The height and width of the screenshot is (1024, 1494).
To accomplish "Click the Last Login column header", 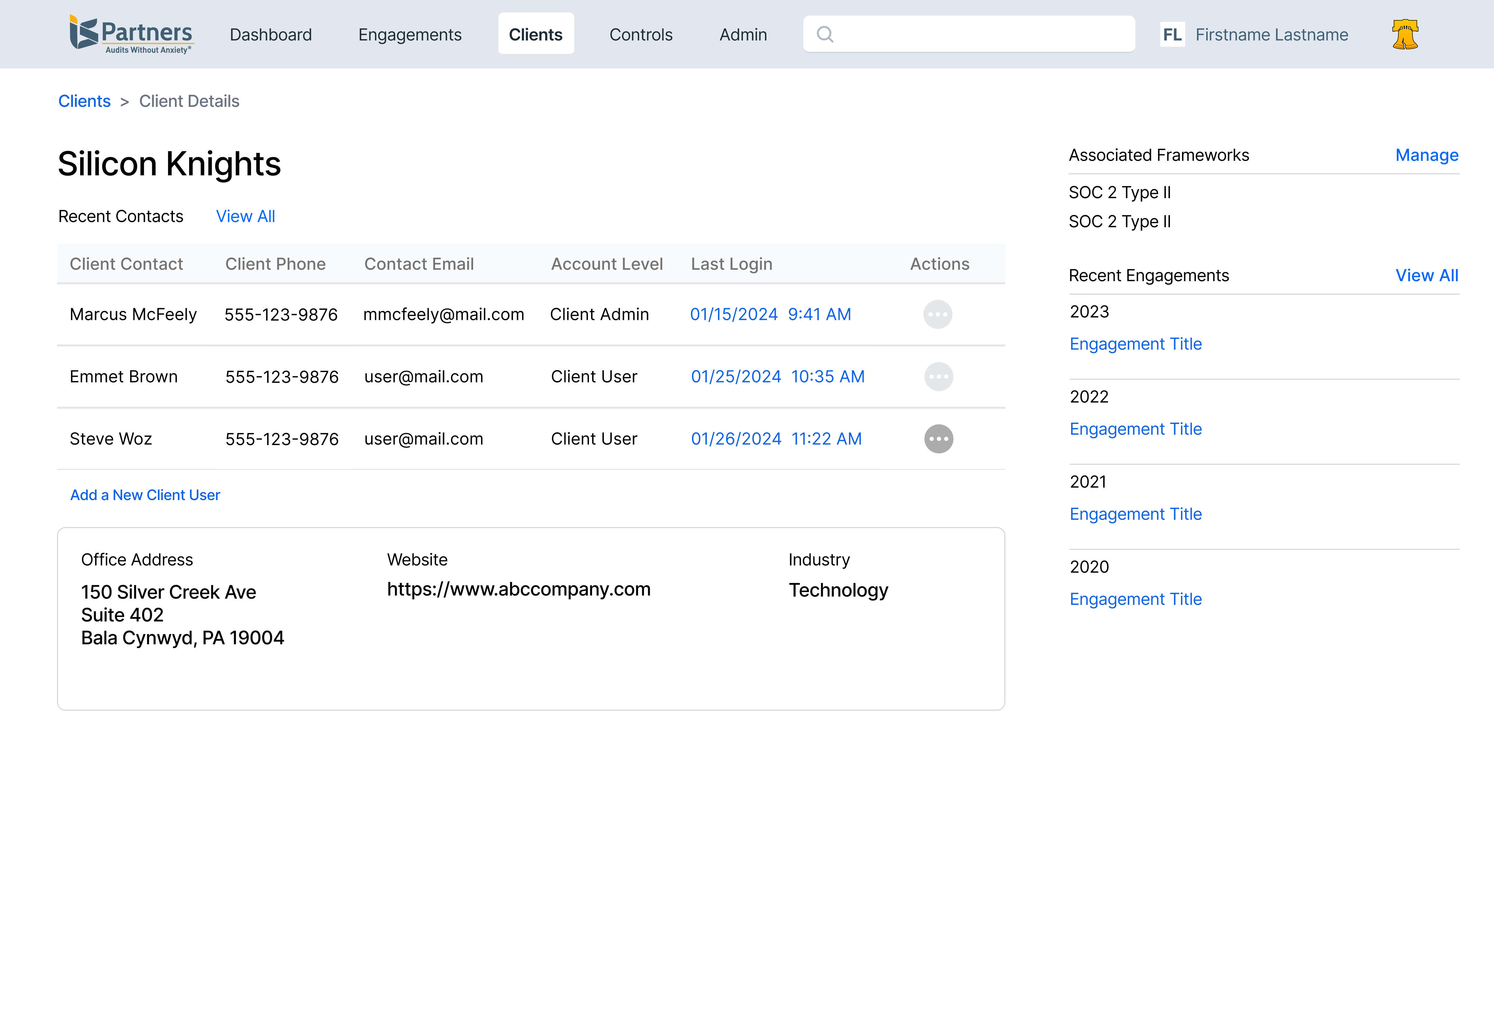I will coord(731,264).
